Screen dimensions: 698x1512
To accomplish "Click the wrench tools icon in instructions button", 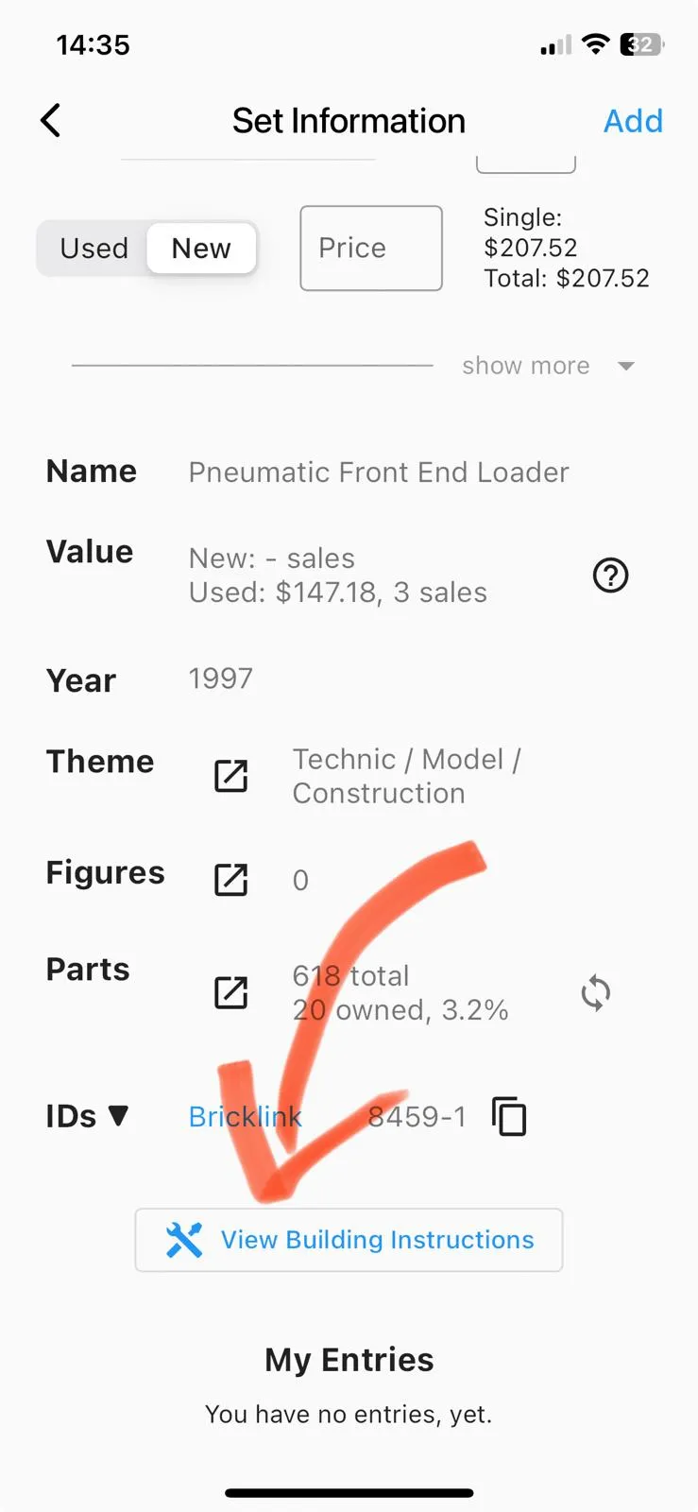I will coord(184,1240).
